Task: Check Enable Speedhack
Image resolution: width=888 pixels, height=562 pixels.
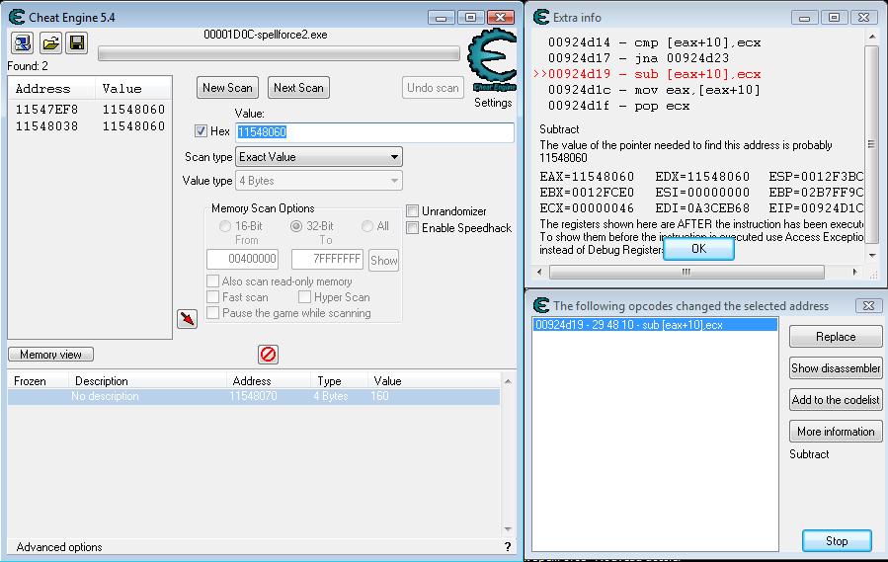Action: [412, 228]
